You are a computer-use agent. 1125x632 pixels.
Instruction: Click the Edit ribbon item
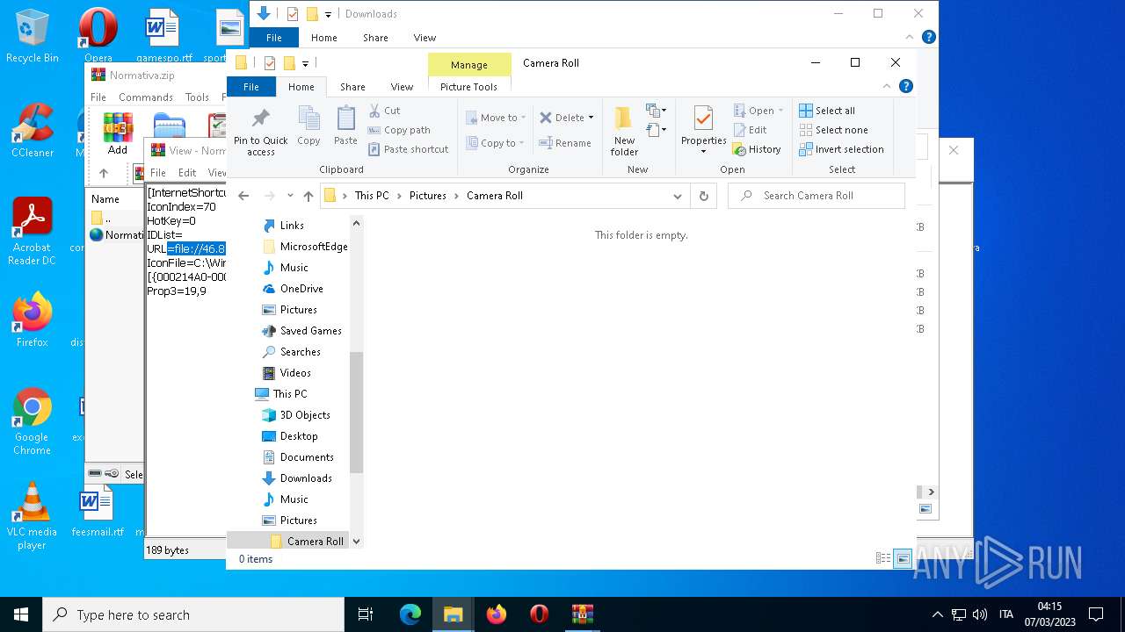click(750, 130)
